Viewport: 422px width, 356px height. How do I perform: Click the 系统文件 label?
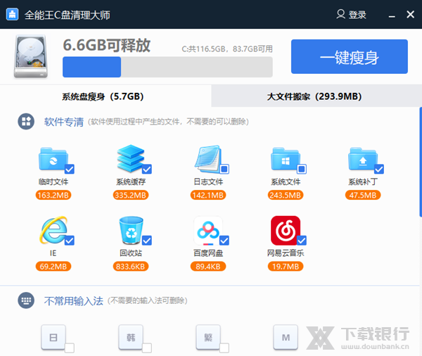coord(286,182)
